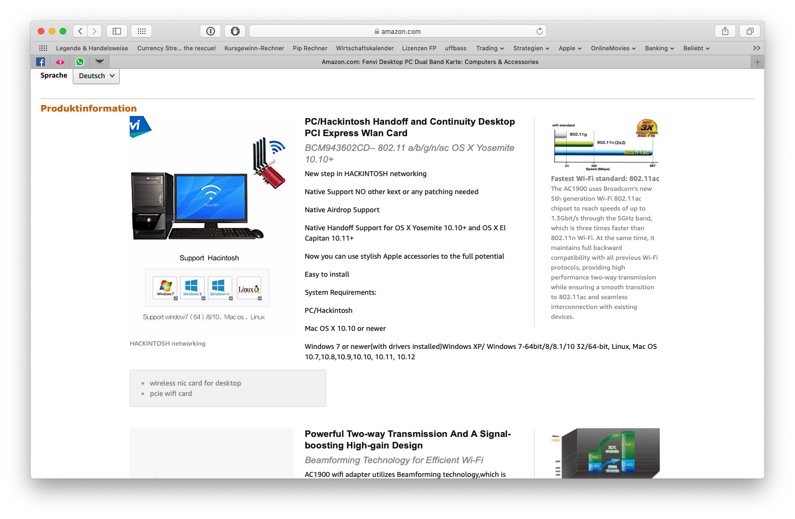Click the PC/Hackintosh Handoff and Continuity heading
This screenshot has width=795, height=519.
[410, 127]
